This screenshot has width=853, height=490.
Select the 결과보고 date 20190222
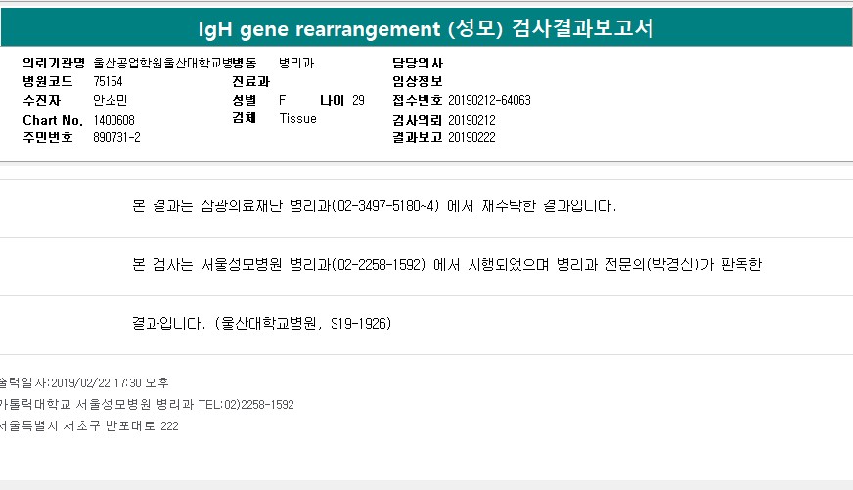click(471, 137)
